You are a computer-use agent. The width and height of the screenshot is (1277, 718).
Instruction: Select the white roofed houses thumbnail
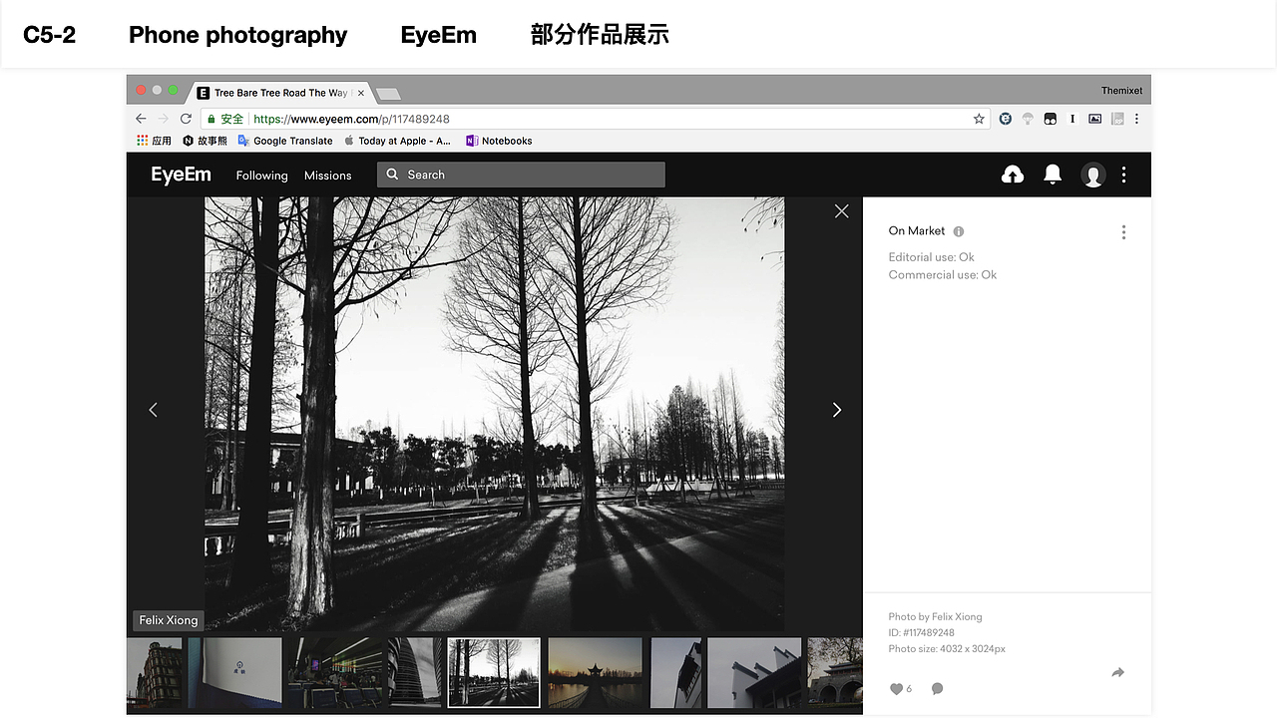(754, 673)
